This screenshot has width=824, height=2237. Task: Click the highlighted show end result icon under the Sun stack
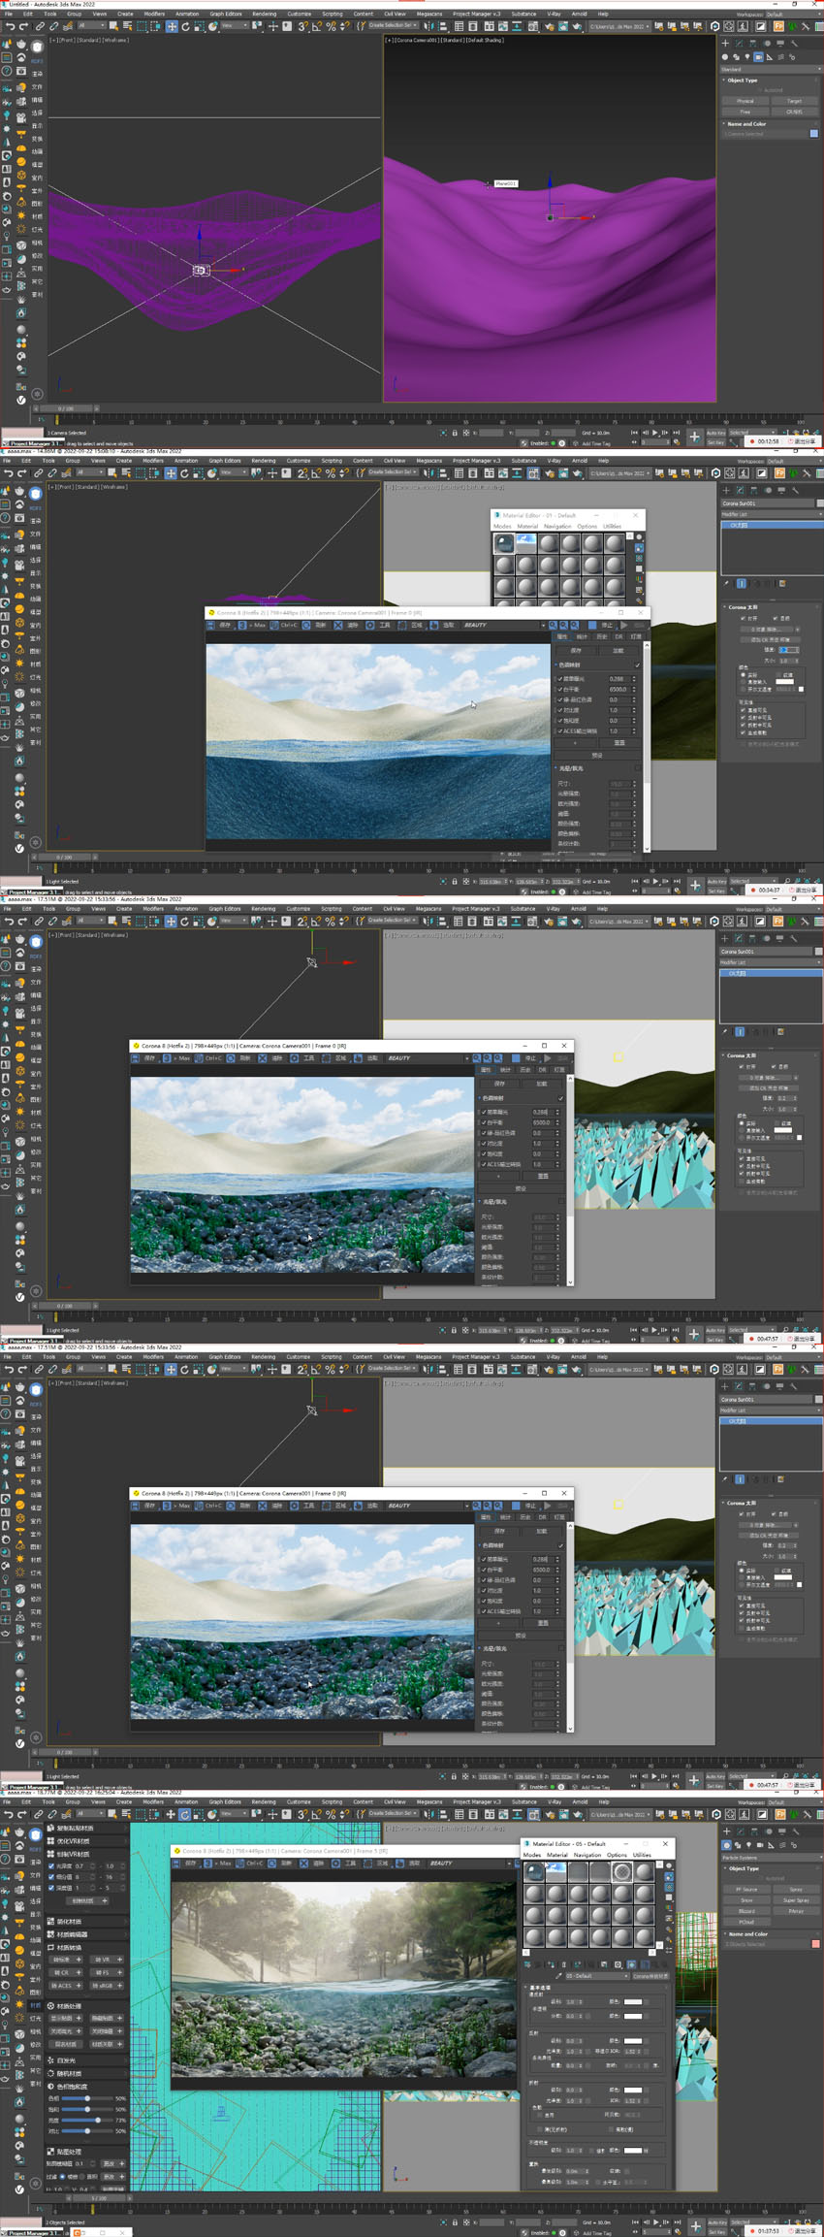click(x=742, y=583)
